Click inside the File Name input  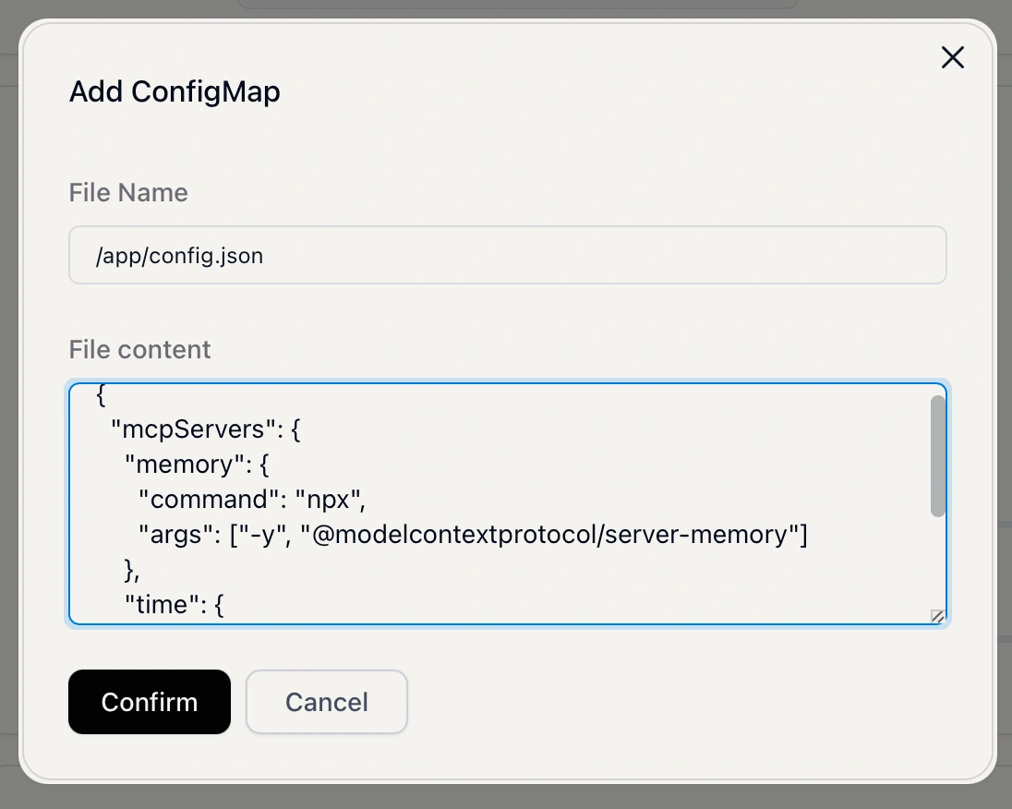(x=507, y=255)
